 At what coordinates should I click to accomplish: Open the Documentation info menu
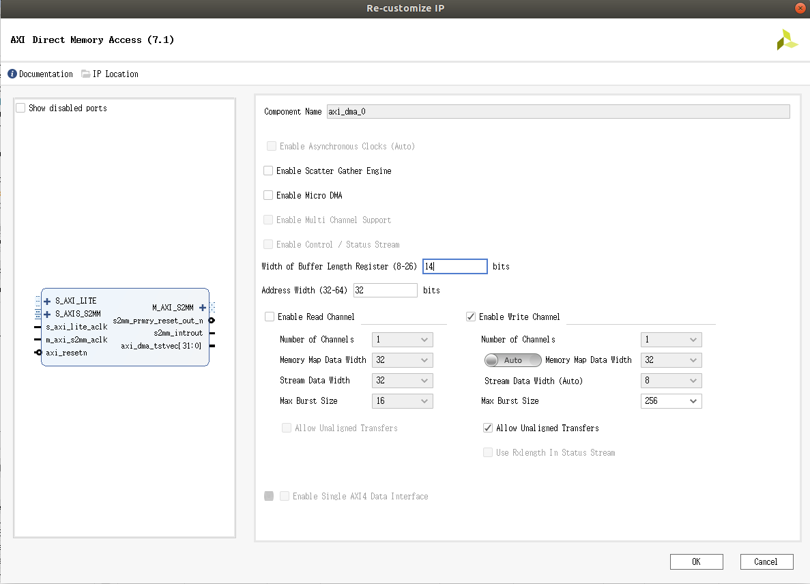coord(40,74)
